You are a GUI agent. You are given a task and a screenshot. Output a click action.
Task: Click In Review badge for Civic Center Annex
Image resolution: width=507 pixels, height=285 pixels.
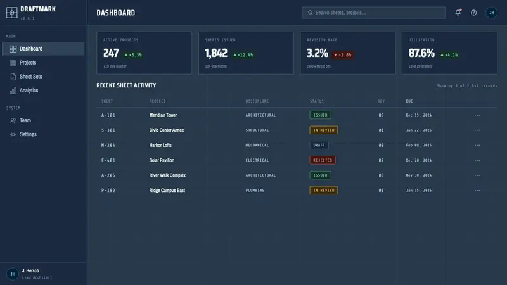coord(324,130)
